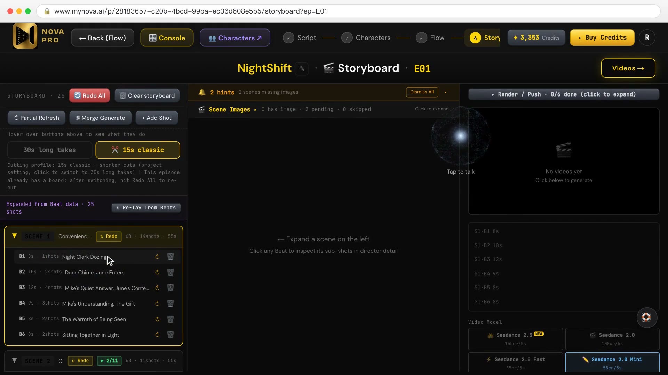Delete beat B4 Mike's Understanding, The Gift
Image resolution: width=668 pixels, height=375 pixels.
click(170, 303)
